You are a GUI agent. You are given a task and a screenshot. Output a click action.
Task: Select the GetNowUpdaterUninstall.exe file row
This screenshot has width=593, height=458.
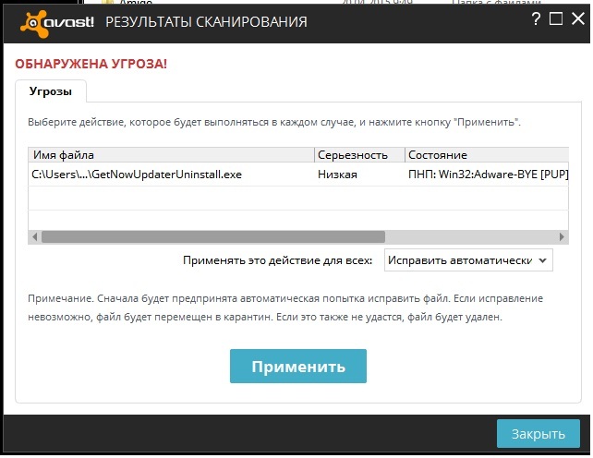pos(298,175)
